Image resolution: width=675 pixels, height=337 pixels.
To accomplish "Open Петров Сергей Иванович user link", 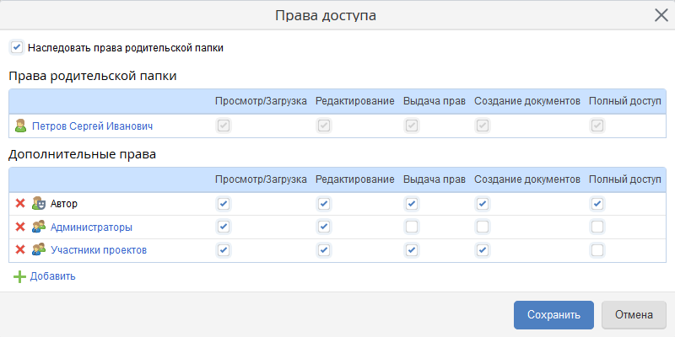I will [92, 126].
